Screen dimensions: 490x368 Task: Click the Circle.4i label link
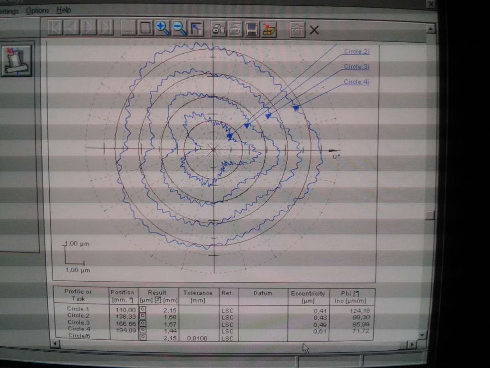(x=356, y=82)
